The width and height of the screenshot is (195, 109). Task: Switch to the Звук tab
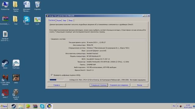(65, 21)
